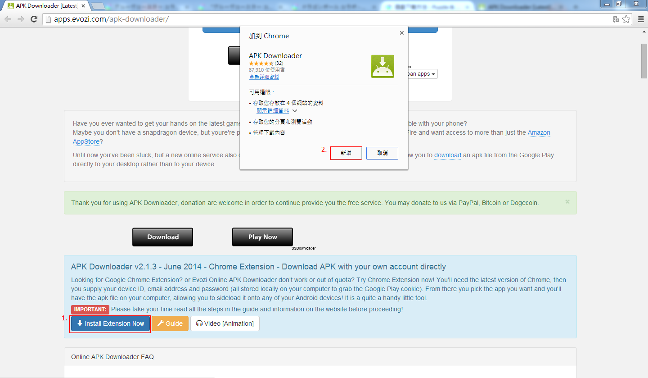Click the vertical scrollbar thumb
This screenshot has height=378, width=648.
pos(644,61)
